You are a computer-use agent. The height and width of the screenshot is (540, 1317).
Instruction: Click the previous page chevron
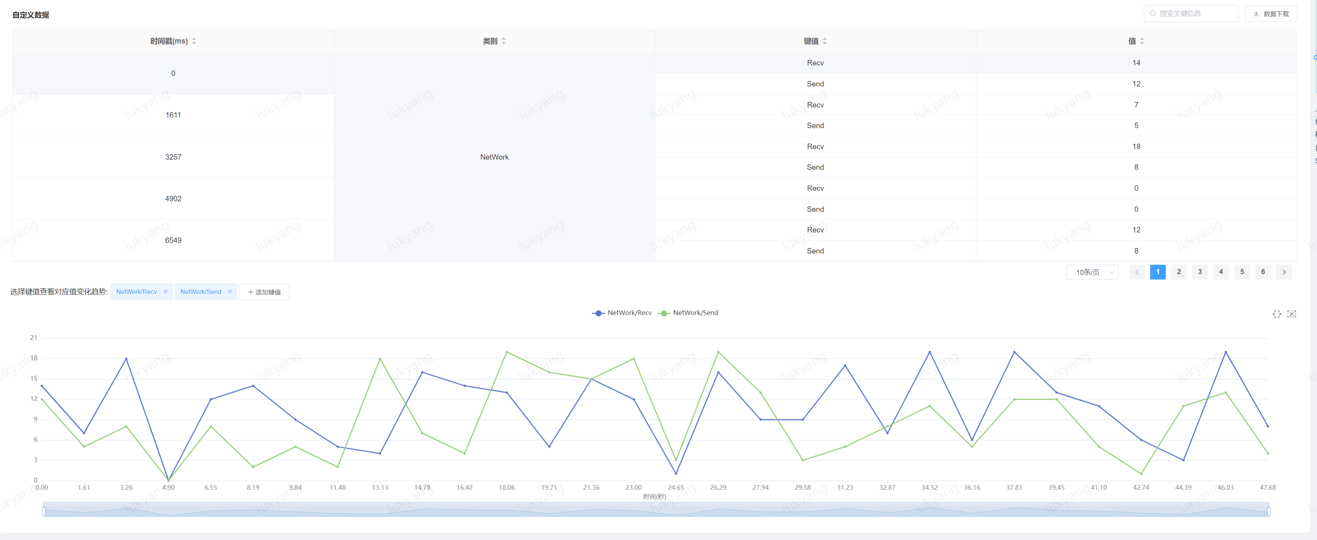1137,272
